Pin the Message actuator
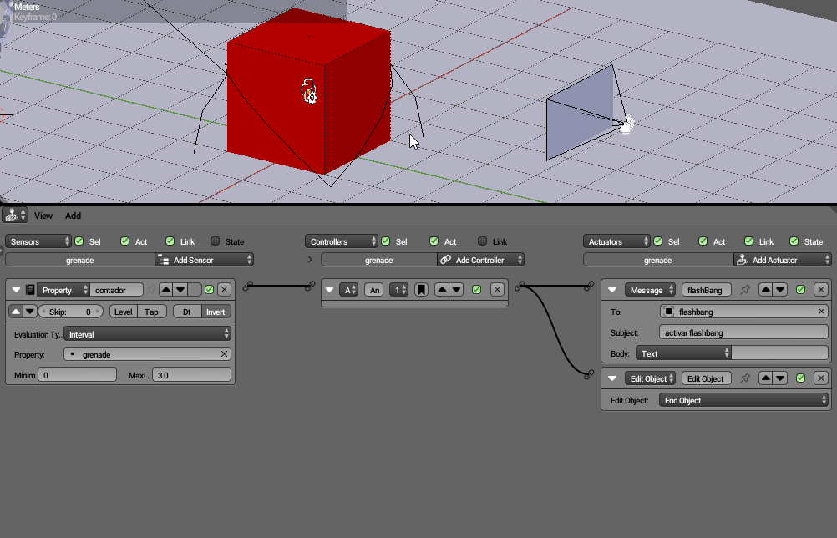Image resolution: width=837 pixels, height=538 pixels. click(745, 290)
